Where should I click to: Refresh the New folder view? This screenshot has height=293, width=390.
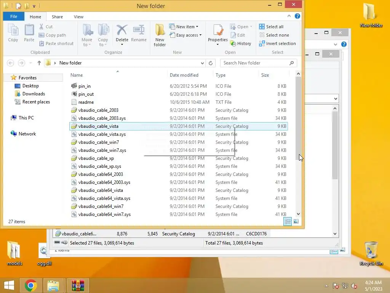pos(211,63)
